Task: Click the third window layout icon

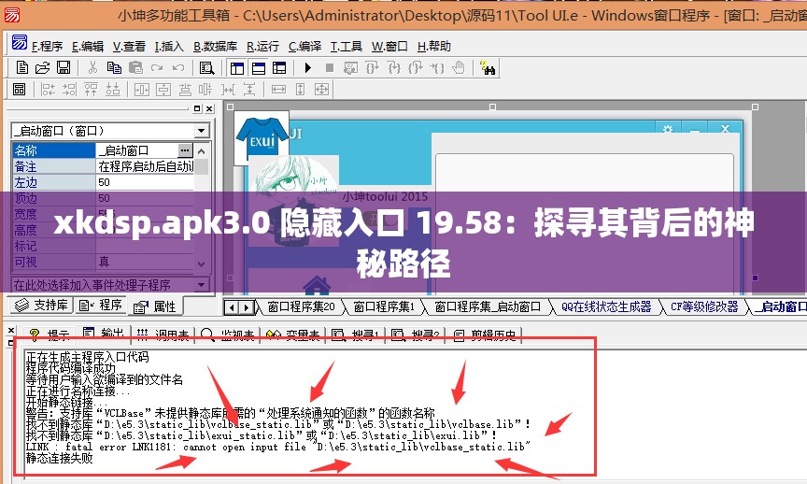Action: (279, 67)
